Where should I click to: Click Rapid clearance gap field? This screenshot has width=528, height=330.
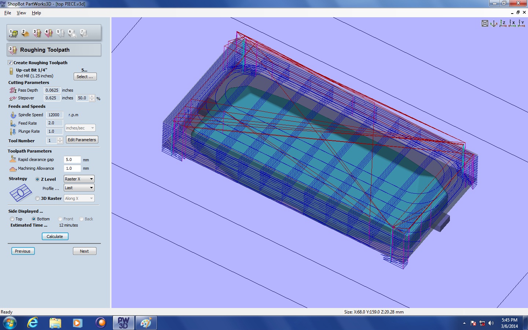tap(72, 159)
